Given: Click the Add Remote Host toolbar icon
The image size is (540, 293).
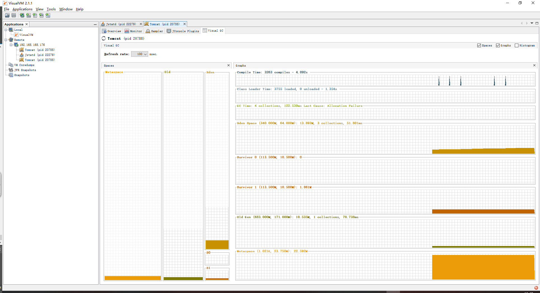Looking at the screenshot, I should click(x=22, y=15).
